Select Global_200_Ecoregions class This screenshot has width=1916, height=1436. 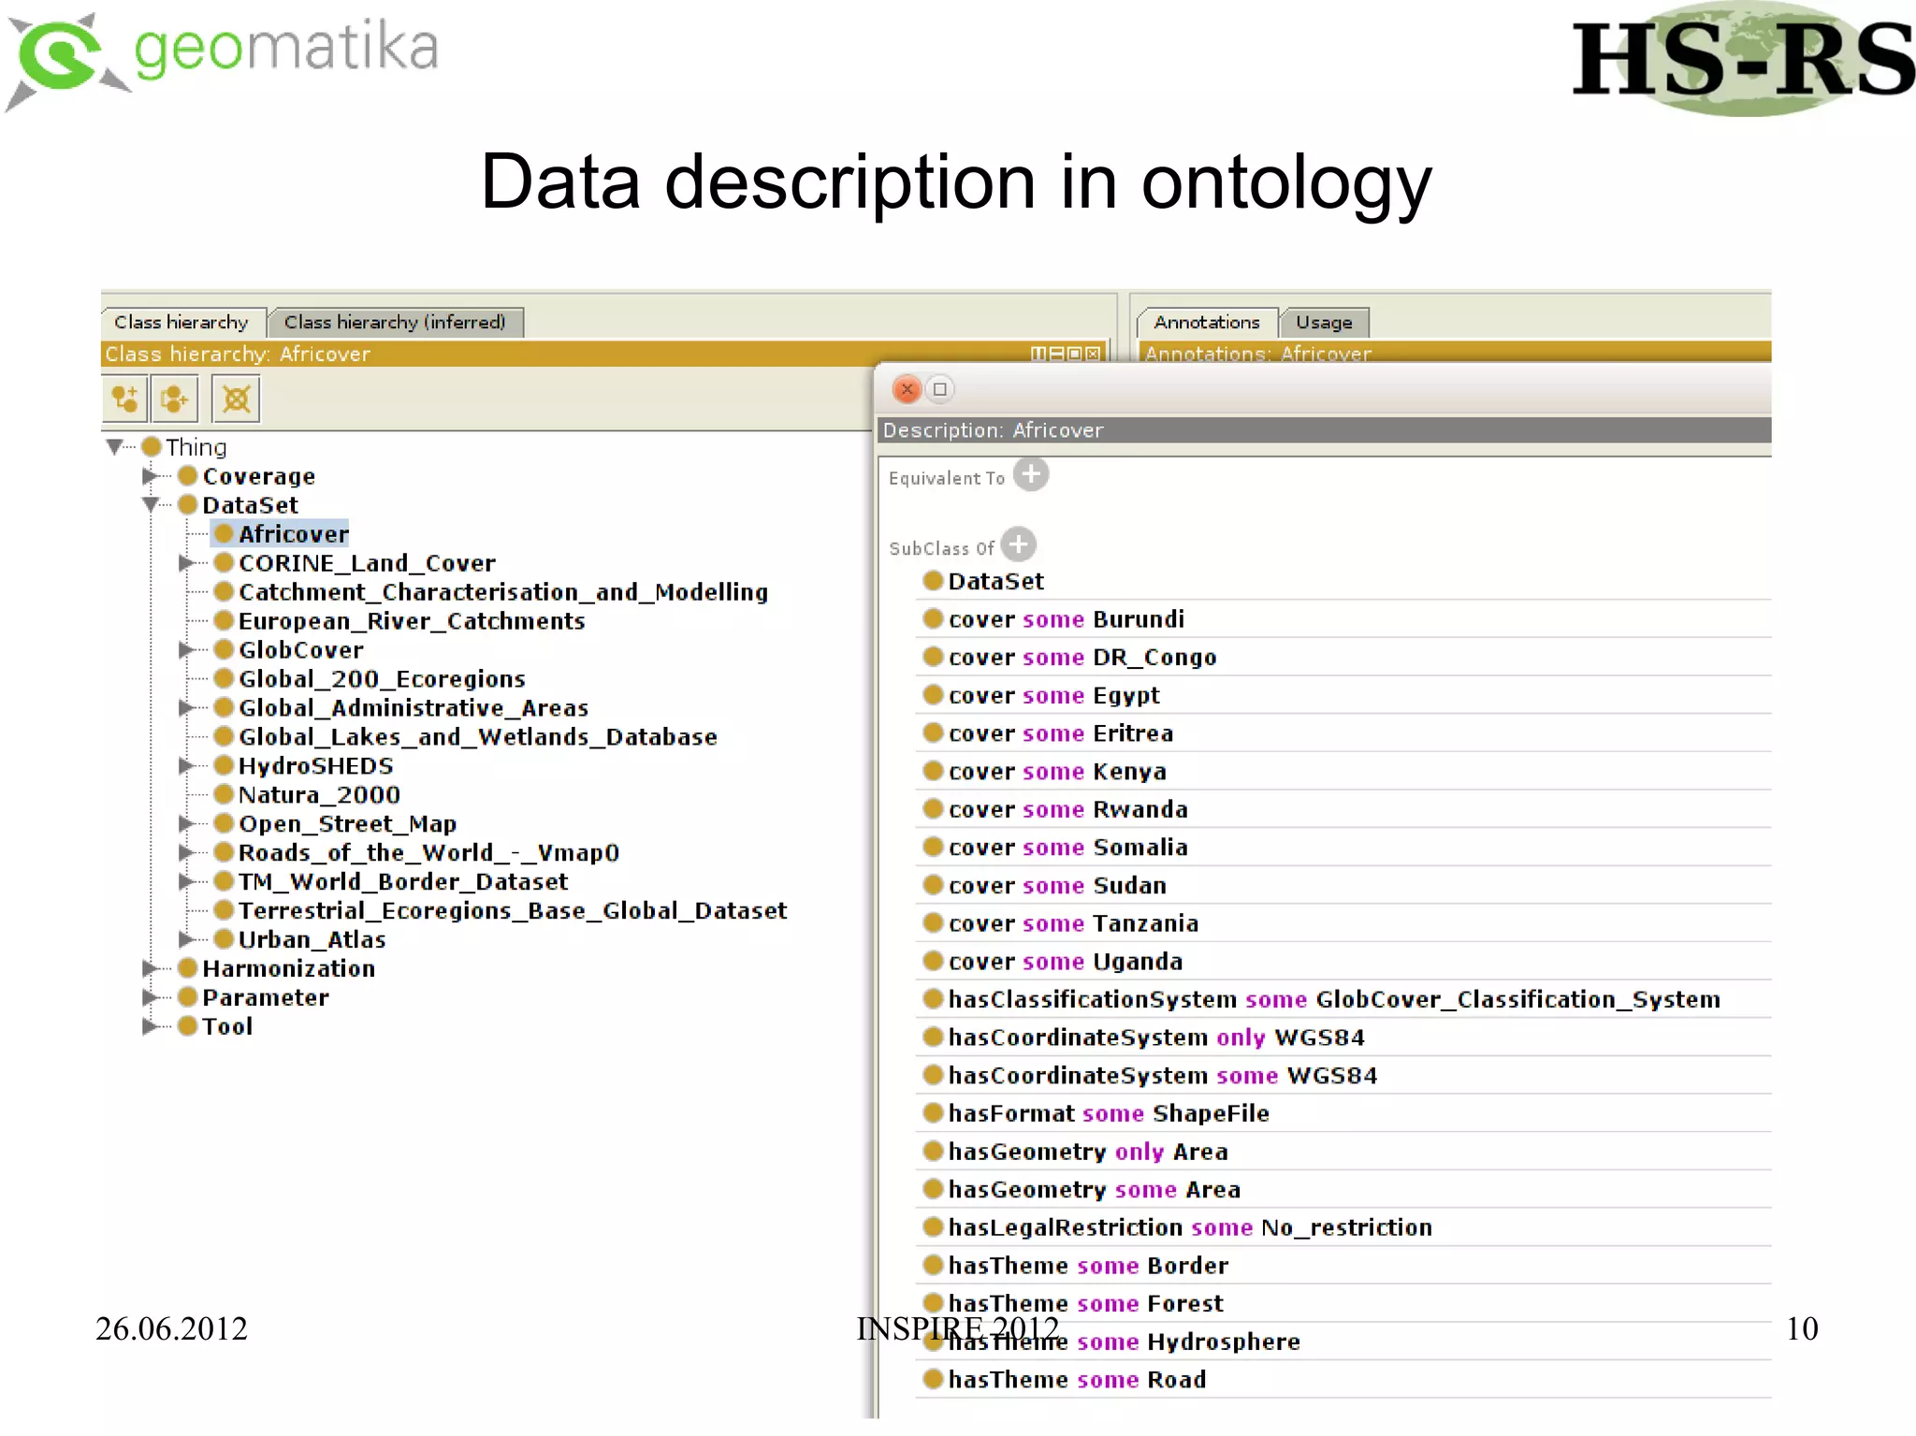point(370,679)
